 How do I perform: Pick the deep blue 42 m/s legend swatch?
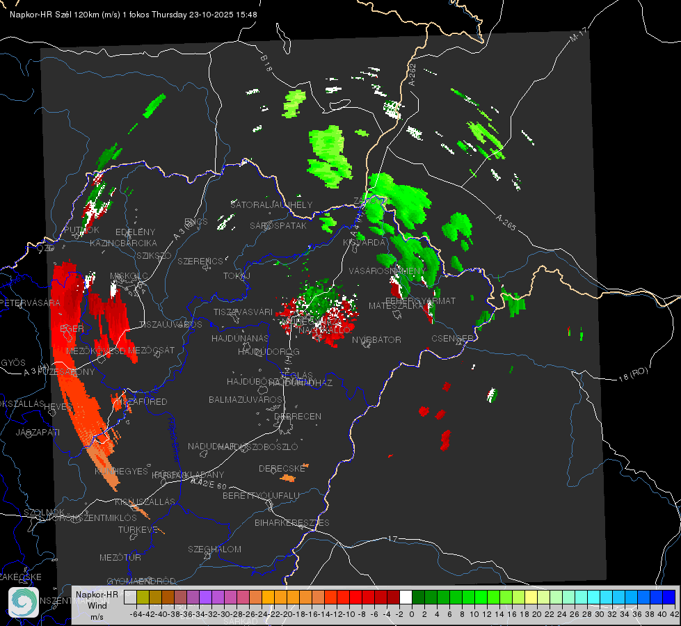click(x=669, y=597)
